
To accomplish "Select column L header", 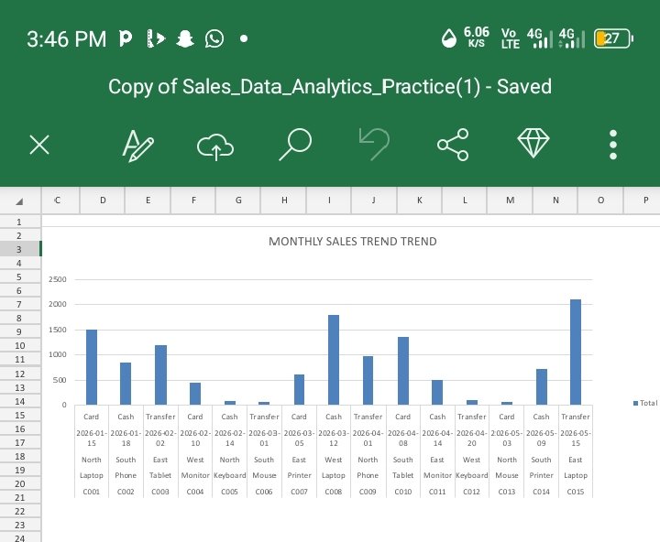I will pyautogui.click(x=465, y=201).
